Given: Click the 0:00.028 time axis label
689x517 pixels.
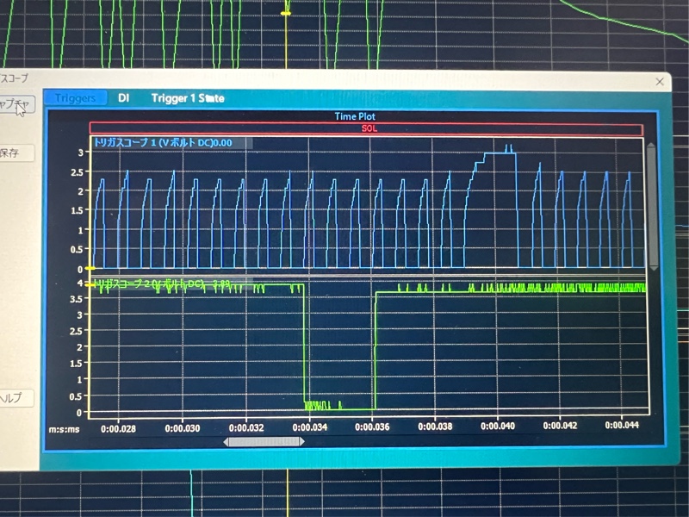Looking at the screenshot, I should (118, 428).
